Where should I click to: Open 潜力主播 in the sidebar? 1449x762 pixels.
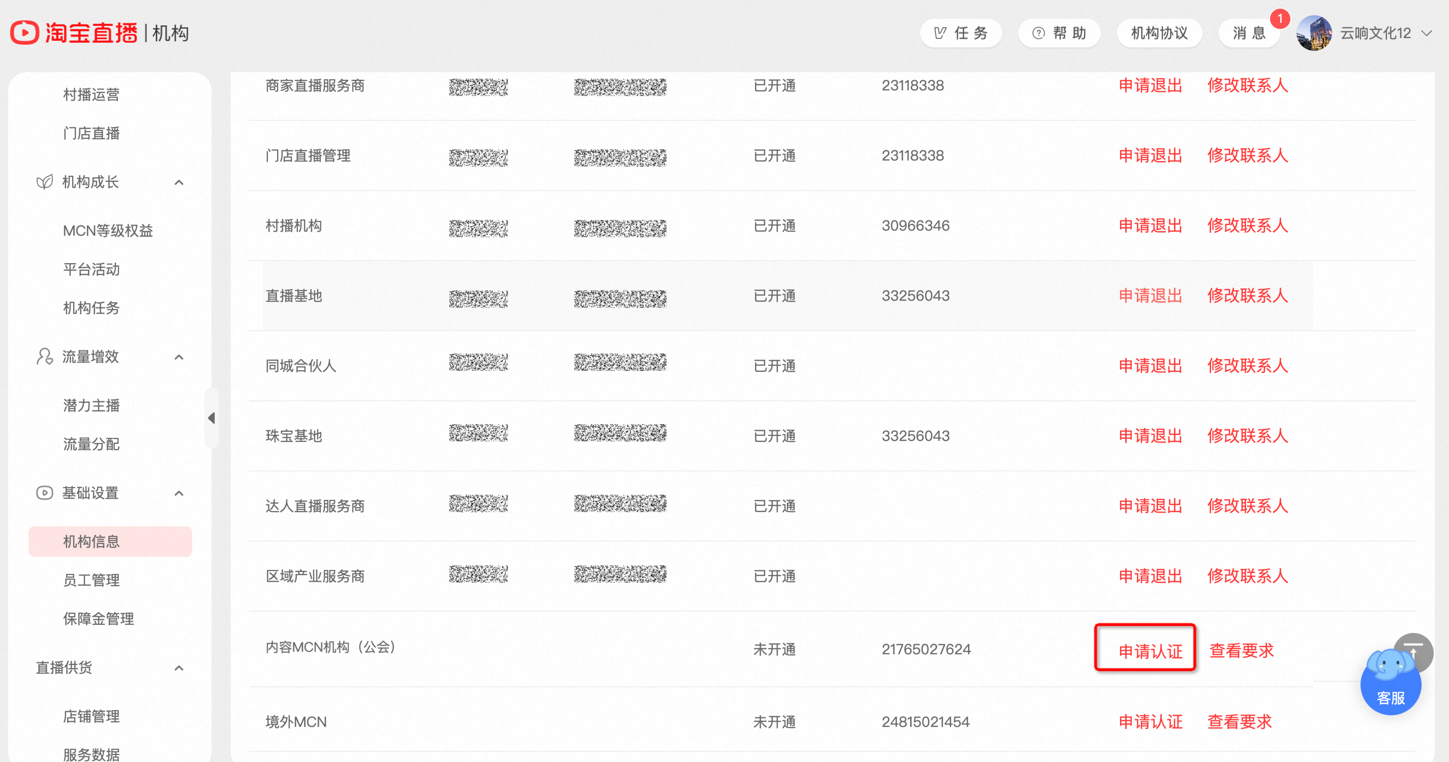(91, 405)
